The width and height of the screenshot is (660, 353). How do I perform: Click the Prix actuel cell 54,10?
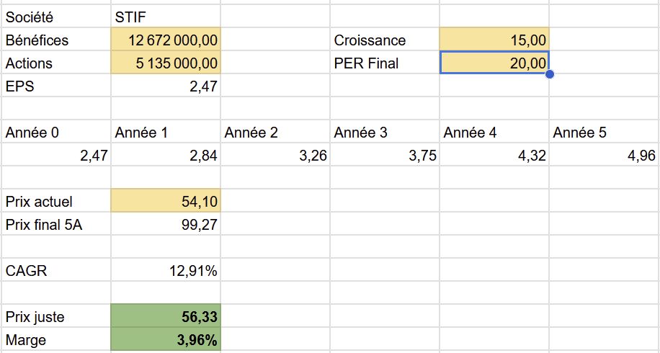[x=166, y=202]
